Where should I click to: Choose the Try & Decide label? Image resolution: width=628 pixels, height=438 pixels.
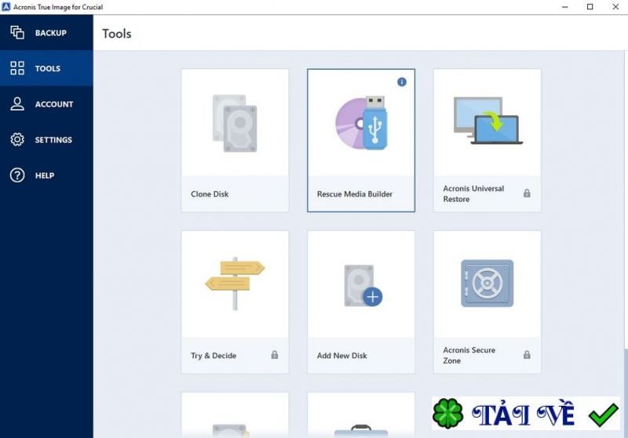coord(214,355)
